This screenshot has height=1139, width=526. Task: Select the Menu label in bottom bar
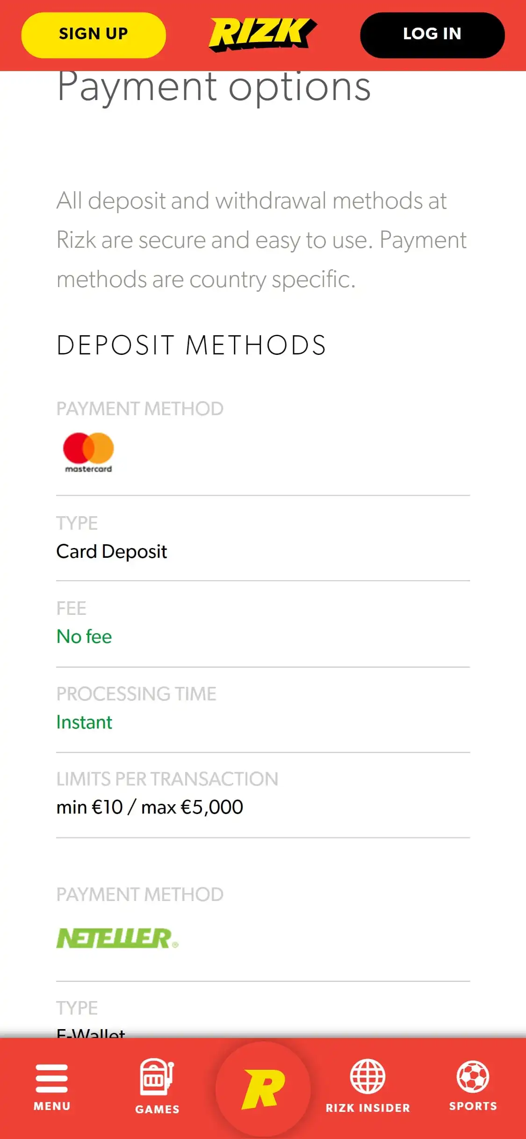point(52,1106)
